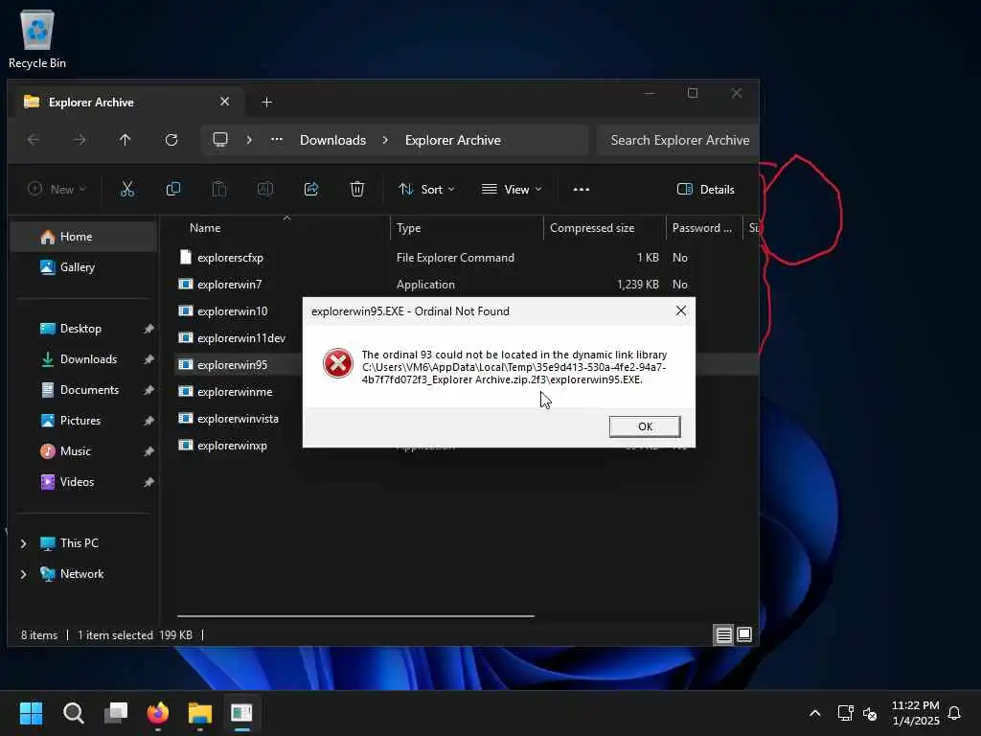This screenshot has width=981, height=736.
Task: Select the explorerwinxp file
Action: click(232, 446)
